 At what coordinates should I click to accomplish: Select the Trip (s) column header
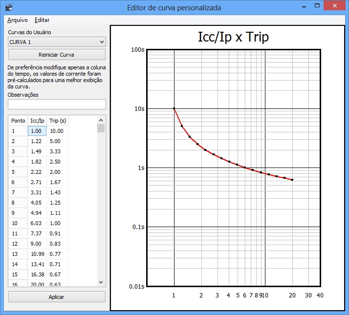58,121
